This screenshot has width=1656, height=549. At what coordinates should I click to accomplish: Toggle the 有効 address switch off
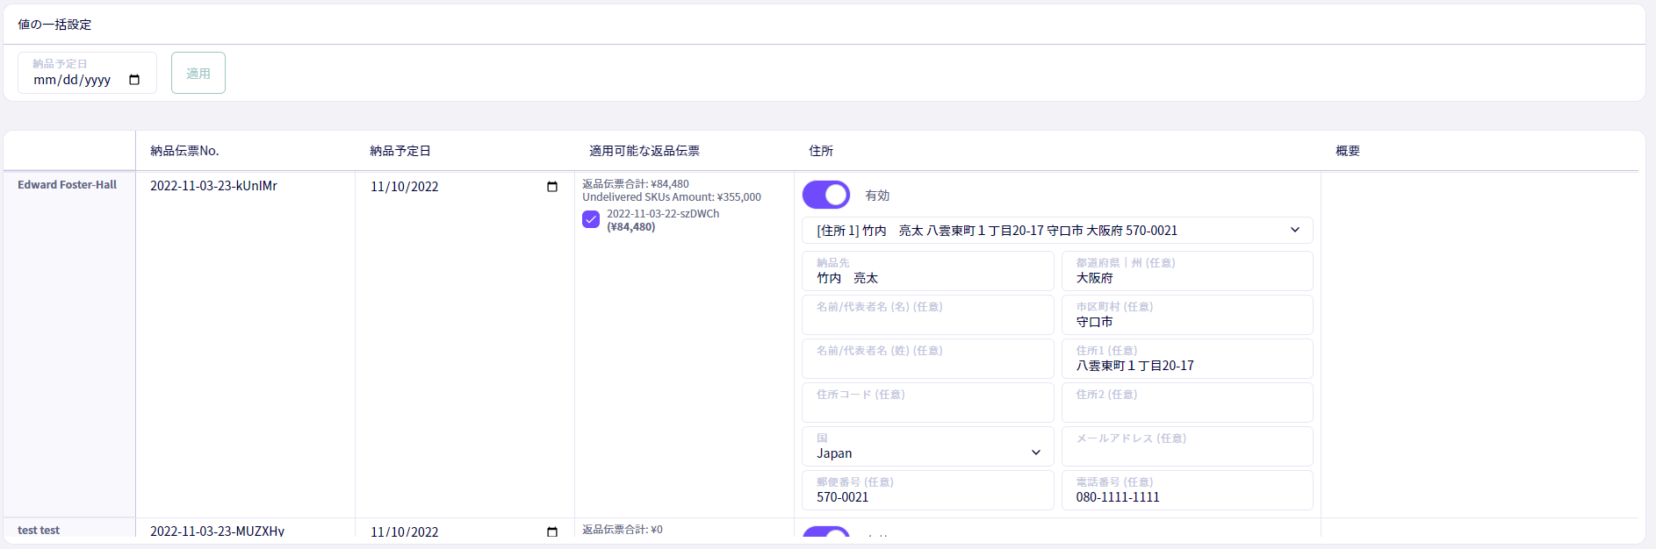tap(826, 195)
